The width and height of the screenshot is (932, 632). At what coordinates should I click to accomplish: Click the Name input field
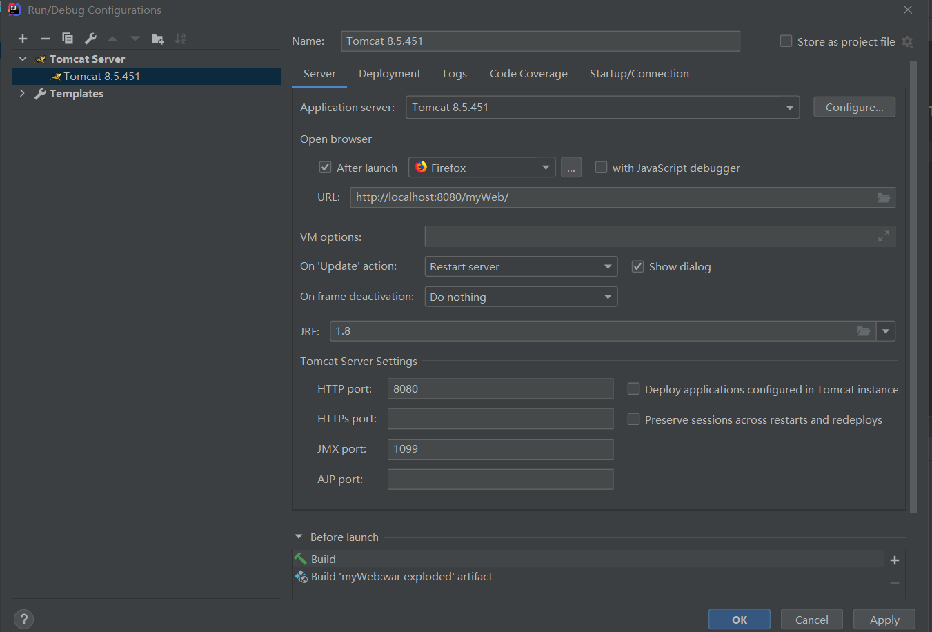(540, 41)
